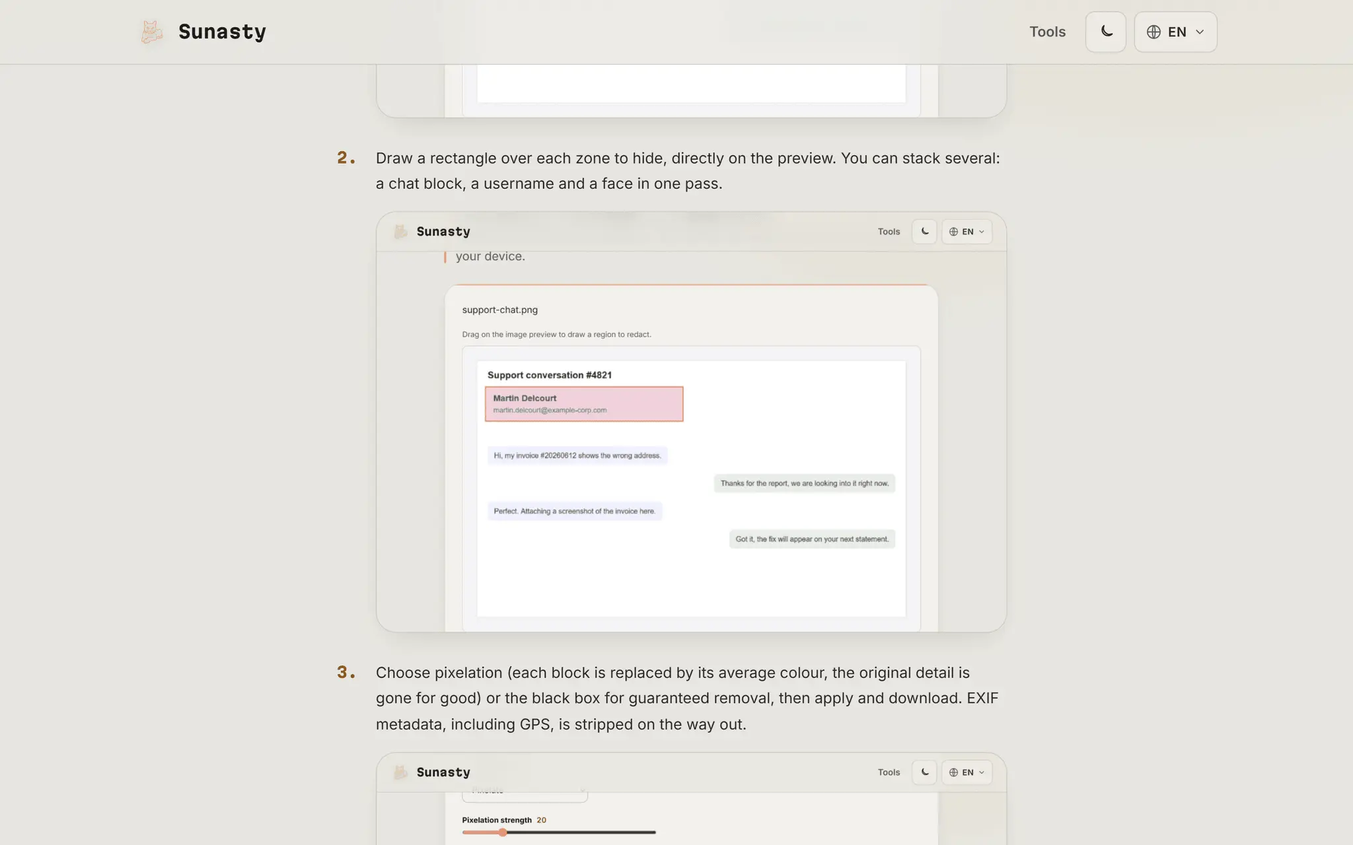Expand the EN language dropdown in the page header
This screenshot has height=845, width=1353.
(1175, 32)
